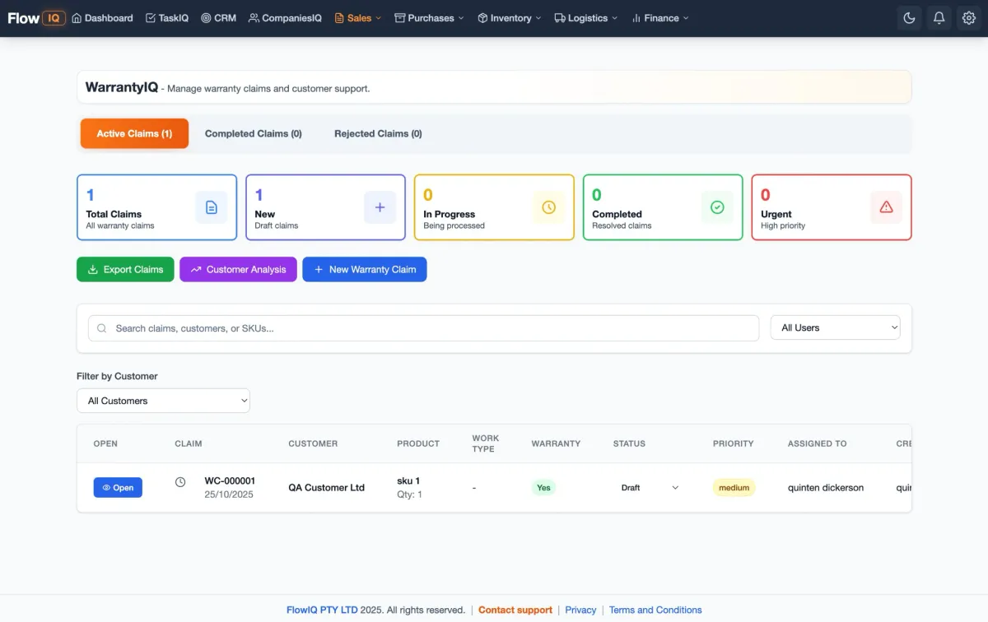Expand the Finance menu
This screenshot has height=622, width=988.
pyautogui.click(x=660, y=18)
